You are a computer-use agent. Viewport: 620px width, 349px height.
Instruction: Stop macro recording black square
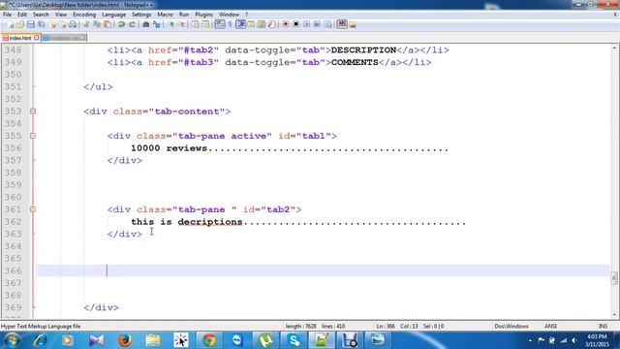point(295,24)
